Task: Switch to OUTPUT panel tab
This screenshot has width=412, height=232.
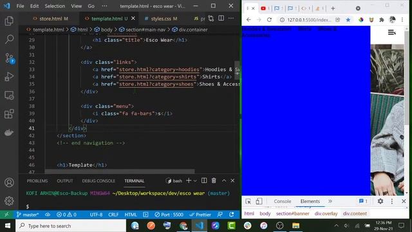Action: coord(65,181)
